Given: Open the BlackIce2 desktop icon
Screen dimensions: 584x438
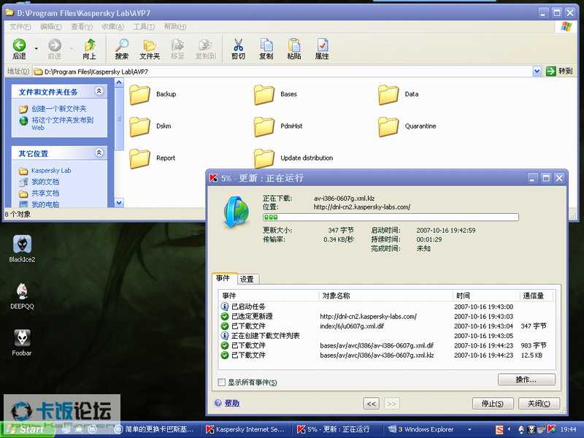Looking at the screenshot, I should (x=22, y=249).
